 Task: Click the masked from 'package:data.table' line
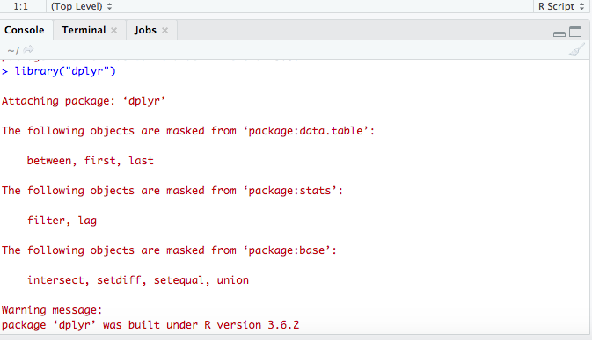[188, 131]
